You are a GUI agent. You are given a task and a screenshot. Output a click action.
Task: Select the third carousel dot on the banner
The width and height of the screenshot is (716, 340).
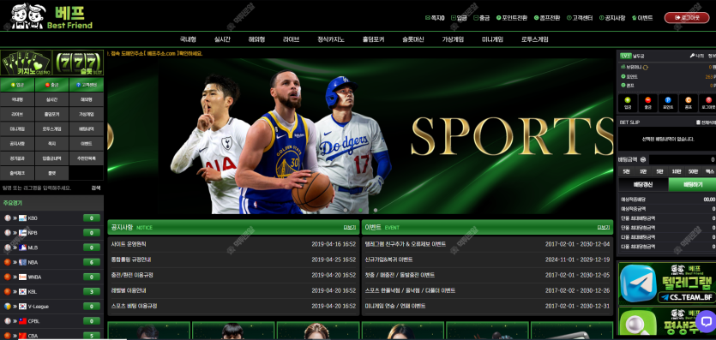pos(376,210)
